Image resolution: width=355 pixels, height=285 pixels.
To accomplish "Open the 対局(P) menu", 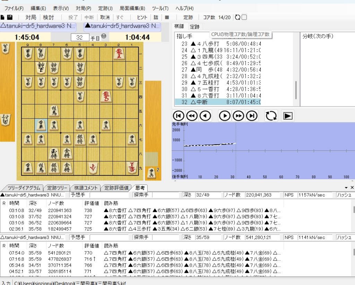I will pyautogui.click(x=83, y=8).
